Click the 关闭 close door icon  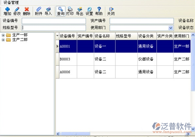tap(111, 9)
